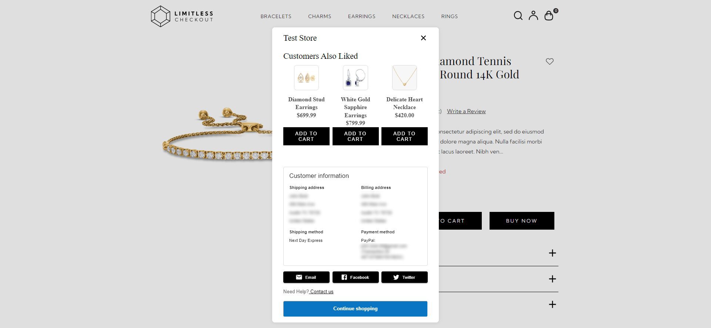Viewport: 711px width, 328px height.
Task: Expand the bottom plus accordion section
Action: tap(552, 304)
